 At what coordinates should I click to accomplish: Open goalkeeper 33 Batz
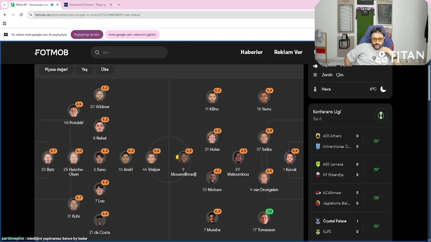pos(48,161)
